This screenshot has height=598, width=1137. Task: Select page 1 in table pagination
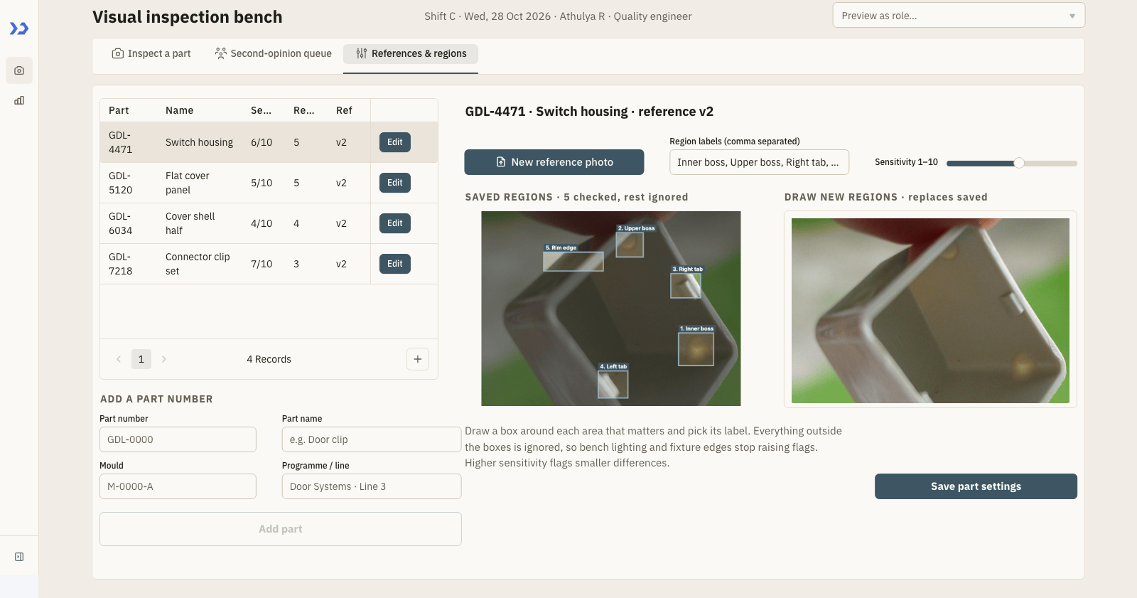coord(141,359)
